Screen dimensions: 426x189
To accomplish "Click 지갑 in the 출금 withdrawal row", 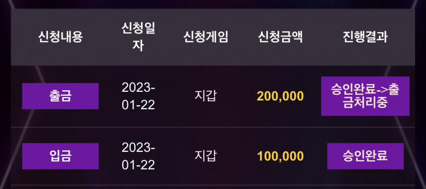I will pos(205,96).
